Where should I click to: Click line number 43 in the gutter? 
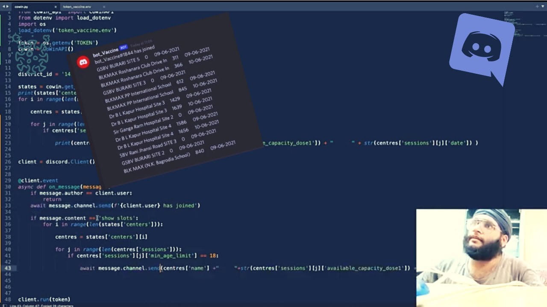(x=8, y=268)
